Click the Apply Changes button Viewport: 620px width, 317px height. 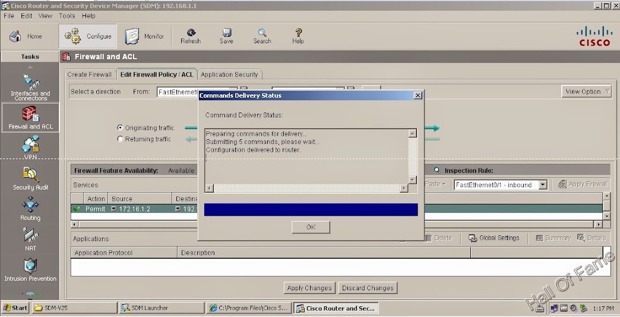309,288
